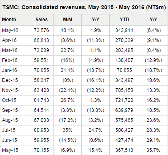168x155 pixels.
Task: Click the Jan-16 row label
Action: (x=10, y=70)
